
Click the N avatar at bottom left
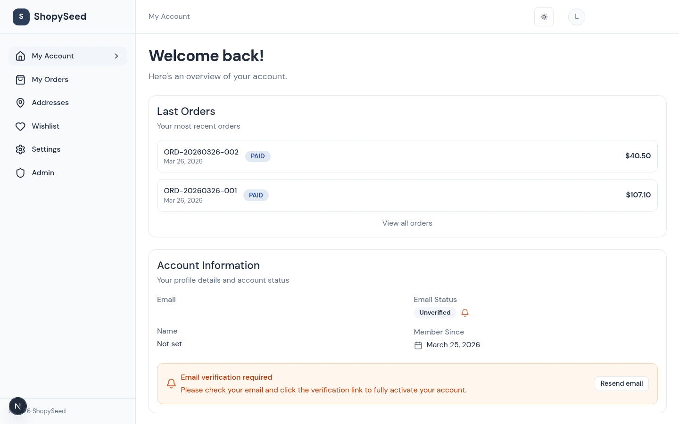(17, 406)
